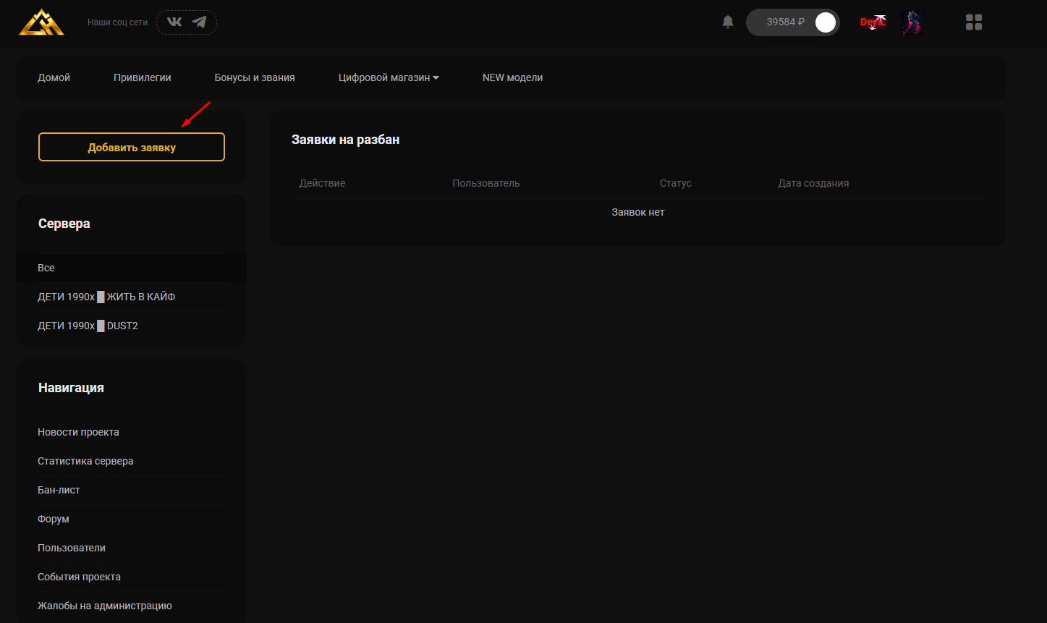Open Статистика сервера link
1047x623 pixels.
[85, 461]
